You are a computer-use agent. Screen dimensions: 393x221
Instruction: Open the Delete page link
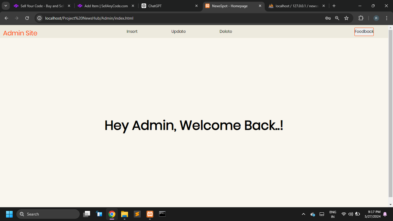tap(226, 32)
